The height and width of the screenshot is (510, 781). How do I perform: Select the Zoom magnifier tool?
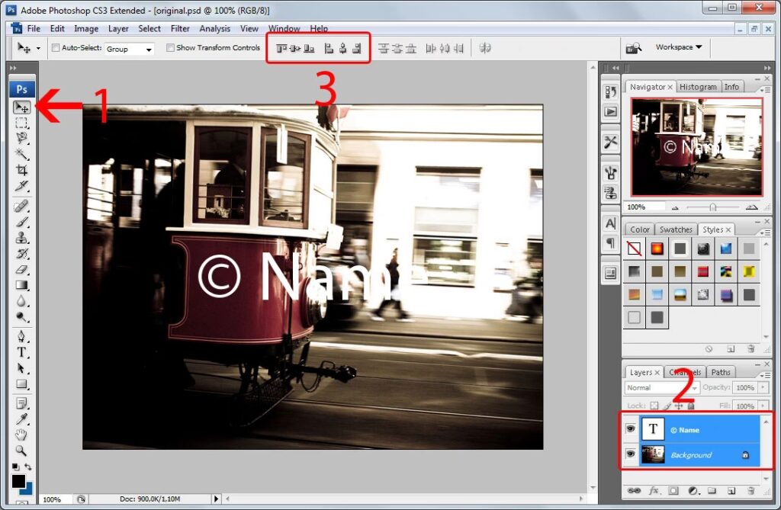(x=22, y=451)
